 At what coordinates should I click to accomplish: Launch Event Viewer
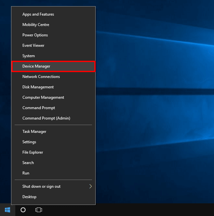coord(53,45)
